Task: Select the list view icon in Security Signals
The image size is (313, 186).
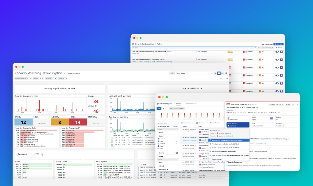Action: 159,108
